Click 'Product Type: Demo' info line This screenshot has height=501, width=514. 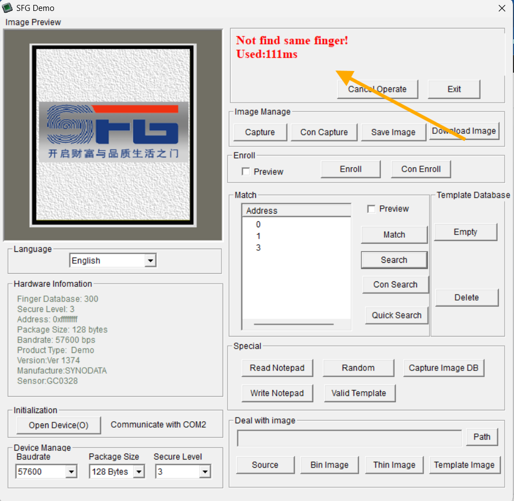pos(56,350)
